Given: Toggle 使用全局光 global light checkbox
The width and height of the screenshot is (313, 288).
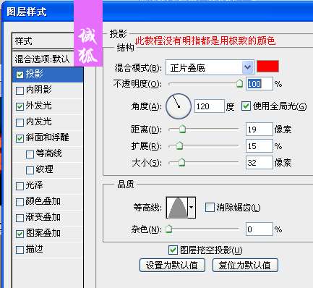Looking at the screenshot, I should pos(246,106).
